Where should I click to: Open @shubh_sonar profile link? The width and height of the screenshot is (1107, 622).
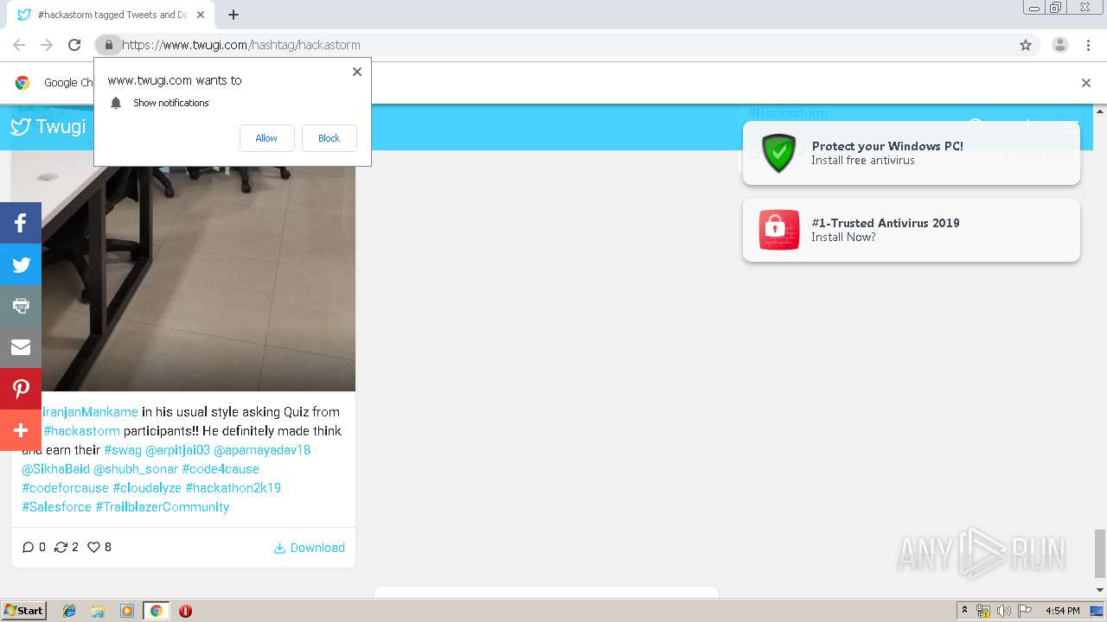(136, 469)
